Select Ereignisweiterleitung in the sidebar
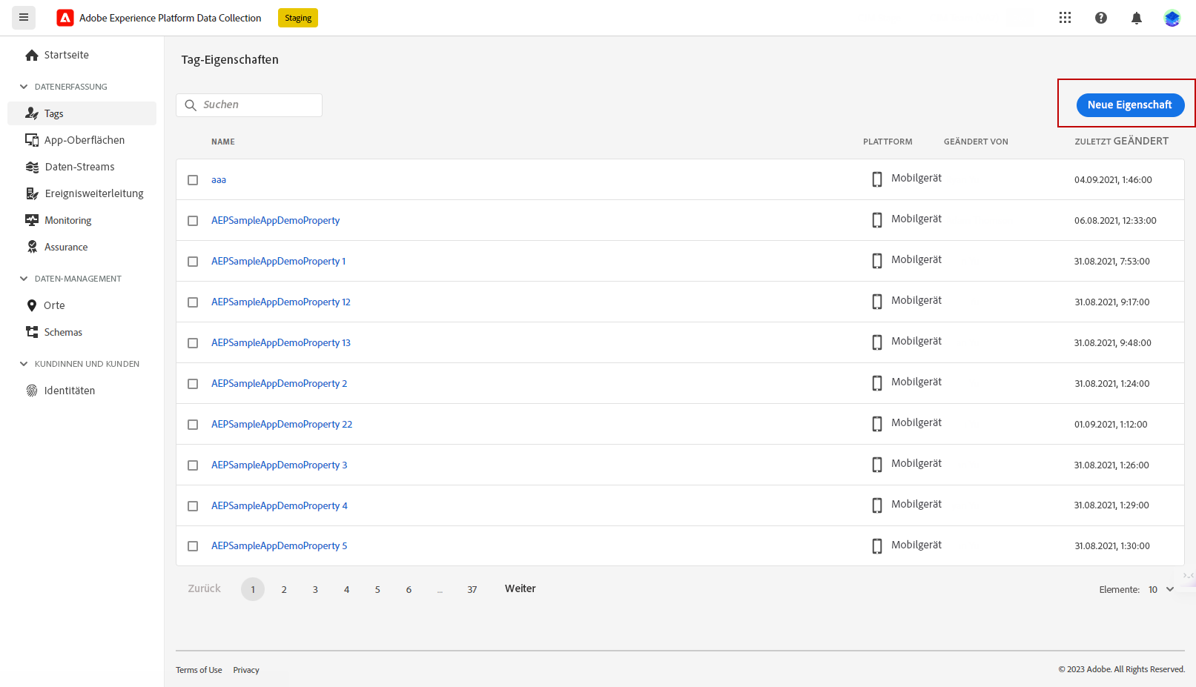 (93, 193)
